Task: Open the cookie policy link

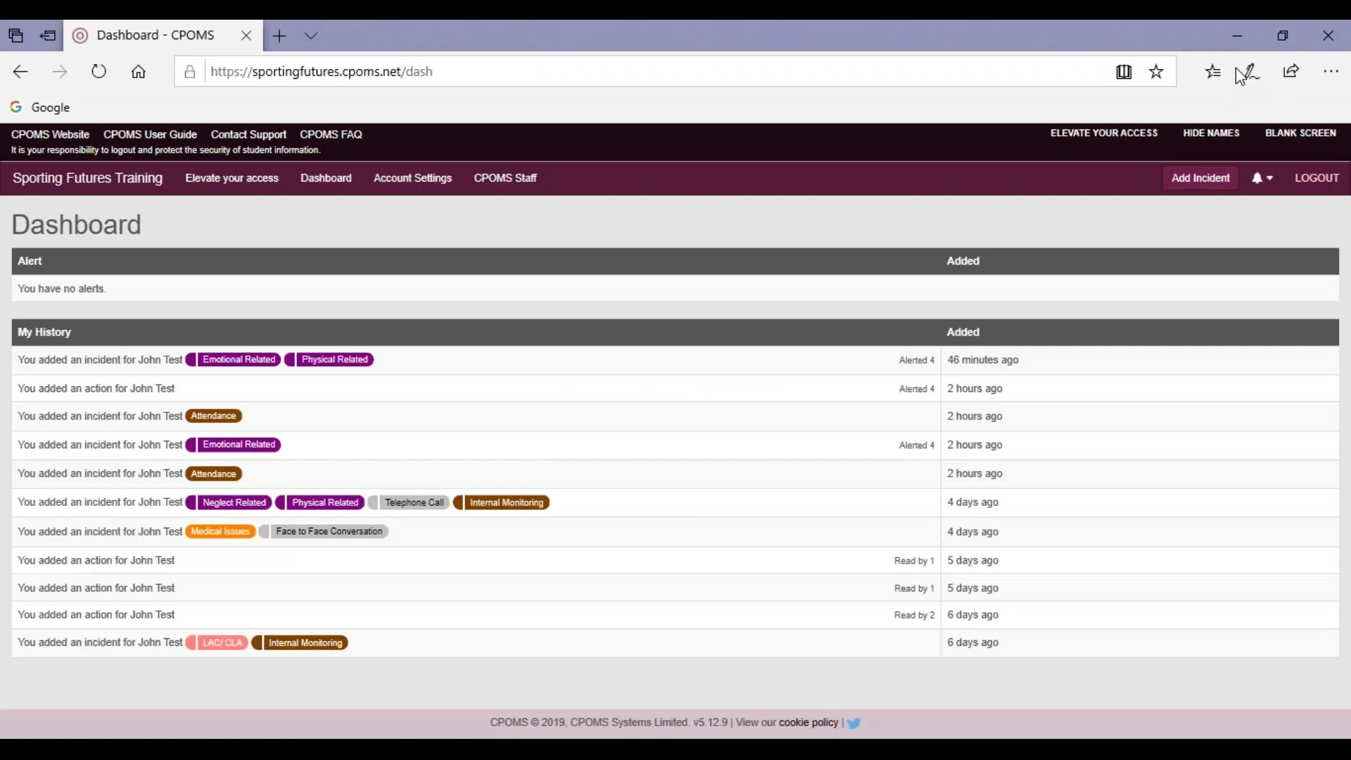Action: pyautogui.click(x=808, y=723)
